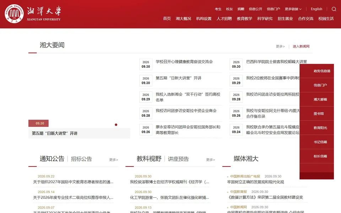
Task: Open 书记信箱 in side panel
Action: pos(320,142)
